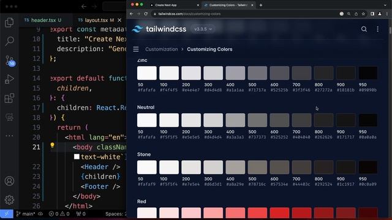
Task: Click the browser address bar URL
Action: pyautogui.click(x=189, y=14)
